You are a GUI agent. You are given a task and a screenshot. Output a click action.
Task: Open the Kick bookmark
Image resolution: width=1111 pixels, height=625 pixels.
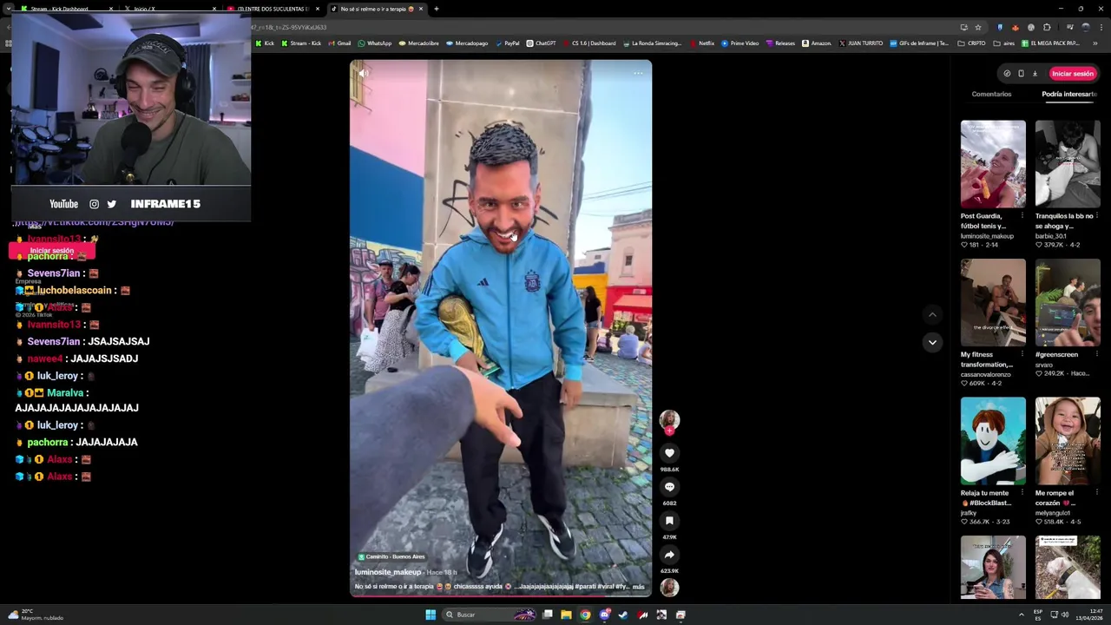coord(266,43)
